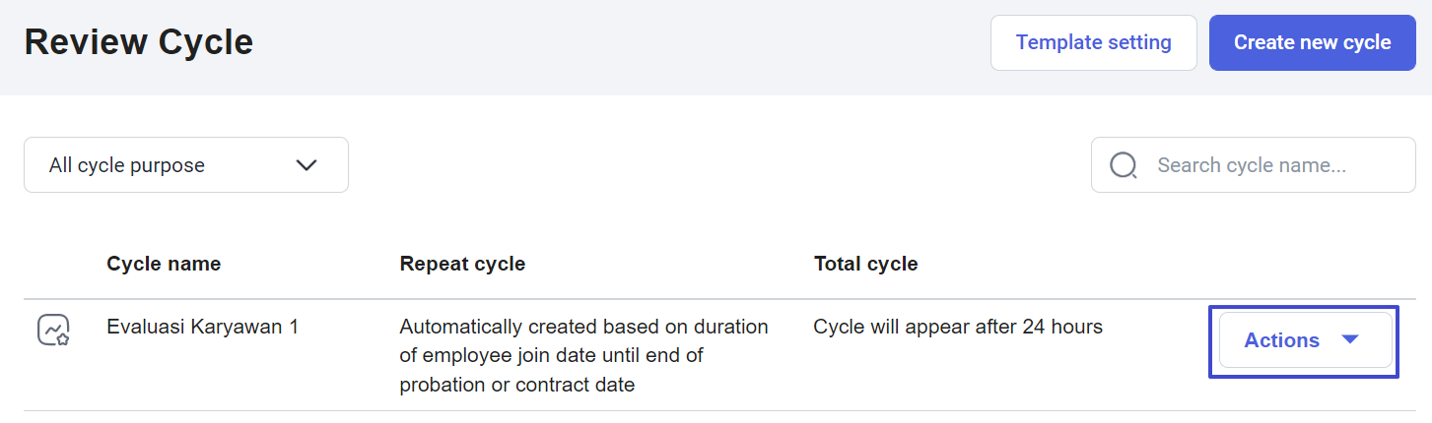The width and height of the screenshot is (1432, 423).
Task: Click the 'Search cycle name...' placeholder text
Action: tap(1251, 165)
